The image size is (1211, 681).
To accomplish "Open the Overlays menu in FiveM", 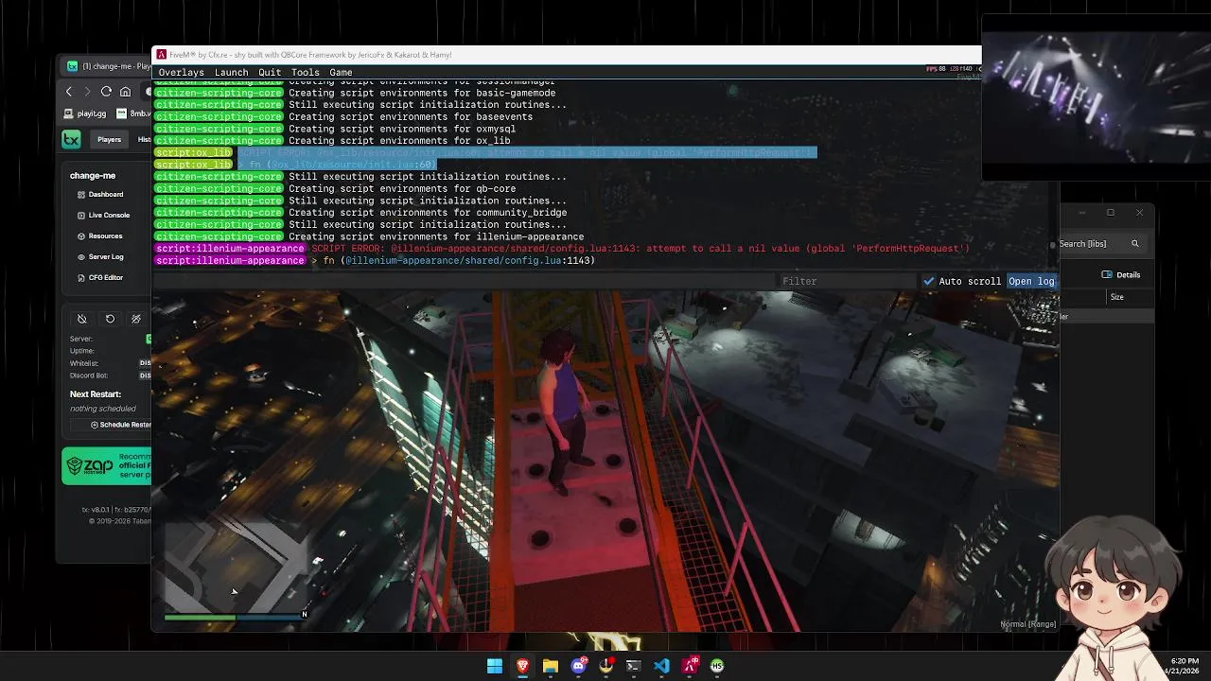I will pos(181,72).
